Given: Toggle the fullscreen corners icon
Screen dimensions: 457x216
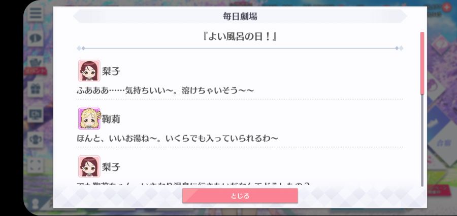Looking at the screenshot, I should click(36, 165).
